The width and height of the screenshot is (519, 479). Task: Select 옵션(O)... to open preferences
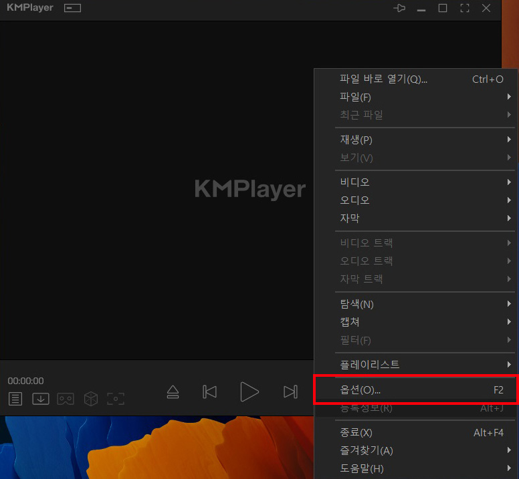tap(415, 390)
